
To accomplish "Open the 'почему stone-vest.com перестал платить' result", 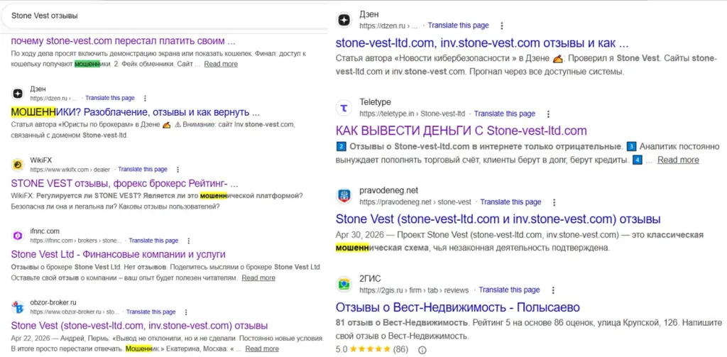I will point(123,40).
